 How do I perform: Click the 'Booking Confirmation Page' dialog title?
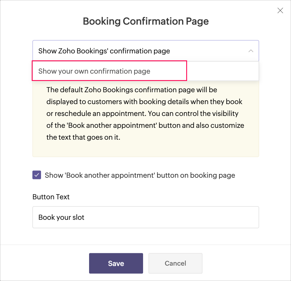pos(146,21)
